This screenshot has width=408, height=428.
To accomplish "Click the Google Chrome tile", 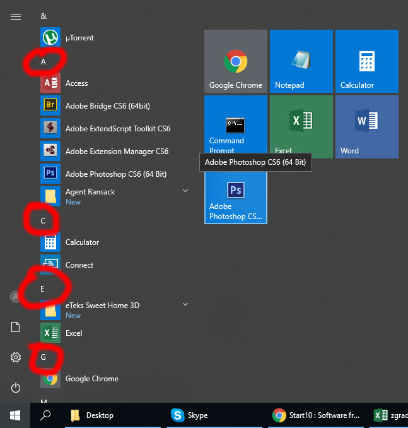I will click(236, 61).
